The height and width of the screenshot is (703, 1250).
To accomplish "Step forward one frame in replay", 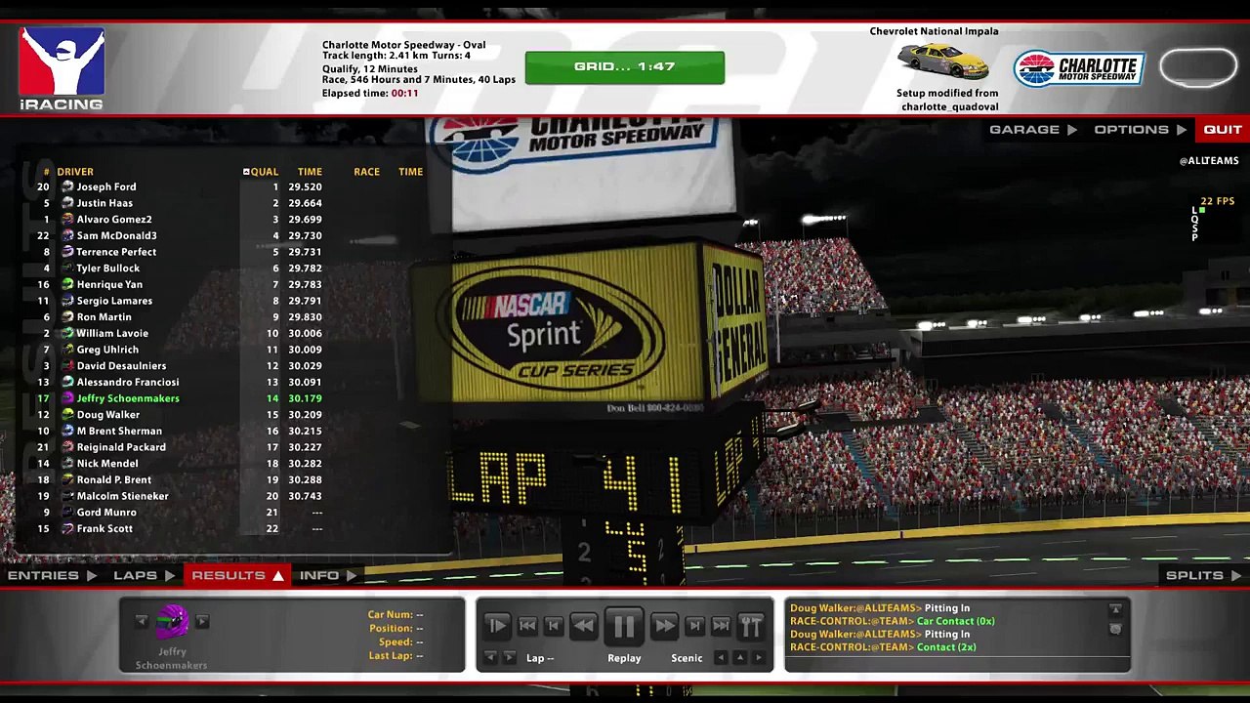I will pyautogui.click(x=695, y=626).
